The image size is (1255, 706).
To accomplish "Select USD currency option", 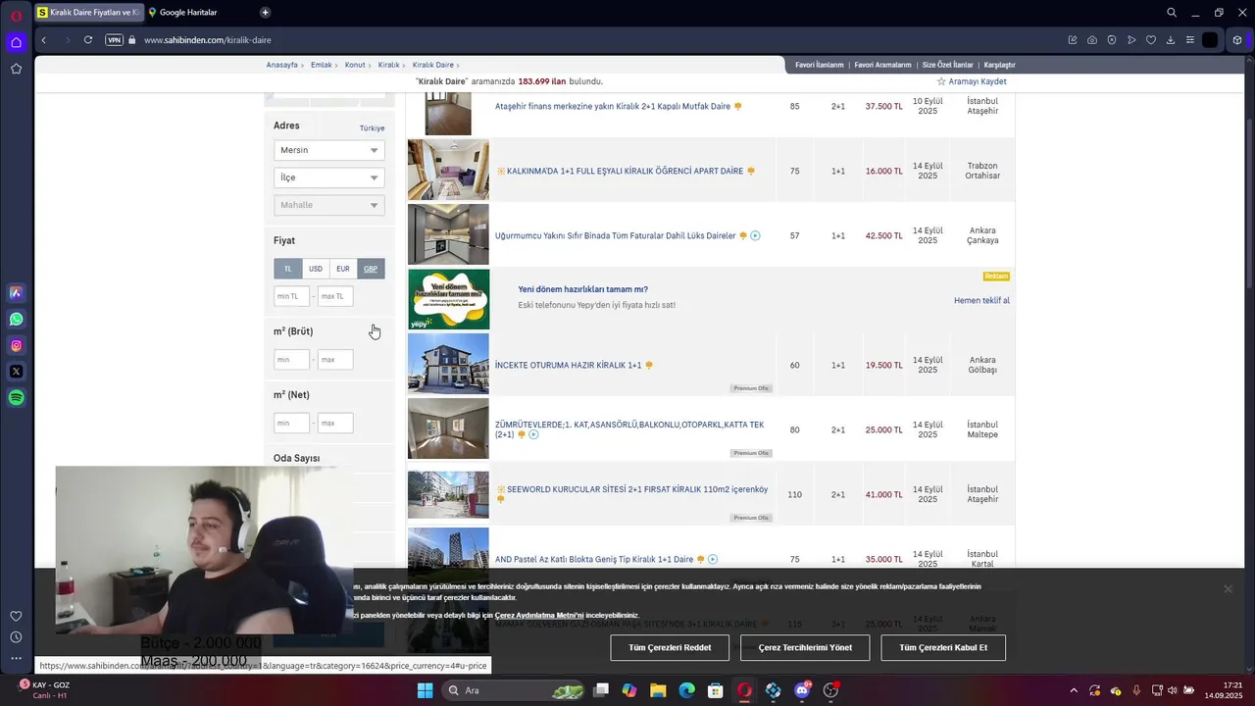I will pos(316,269).
